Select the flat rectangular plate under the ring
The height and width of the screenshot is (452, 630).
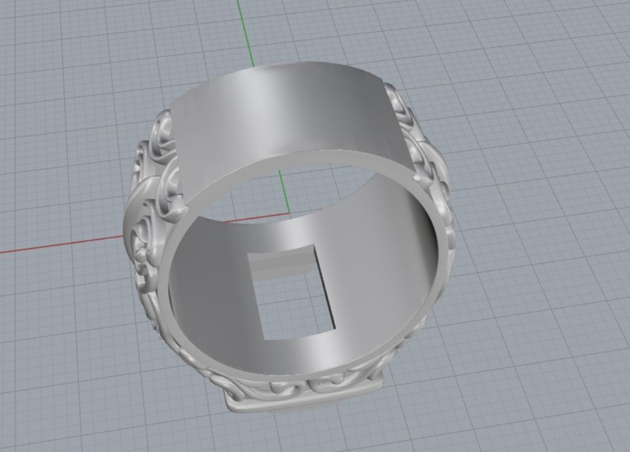tap(305, 395)
